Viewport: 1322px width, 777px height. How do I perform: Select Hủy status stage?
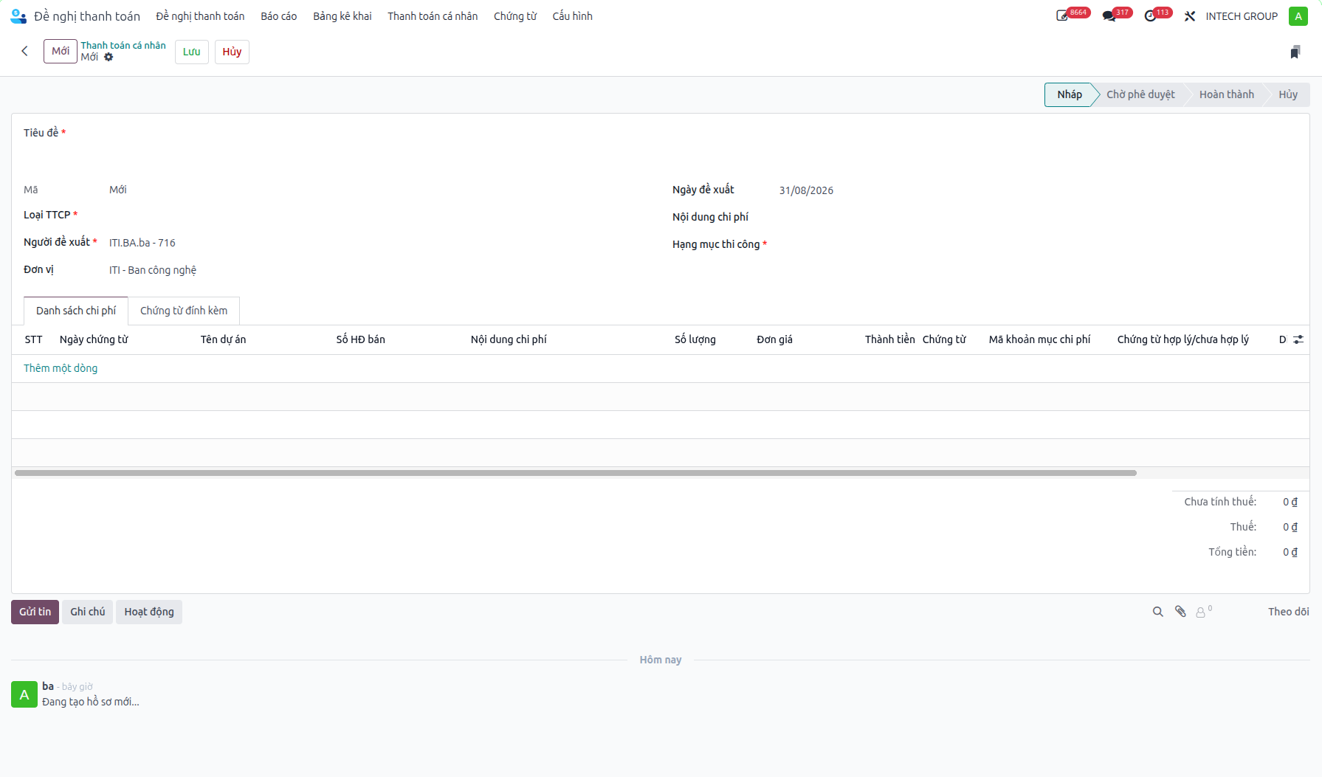(1288, 94)
